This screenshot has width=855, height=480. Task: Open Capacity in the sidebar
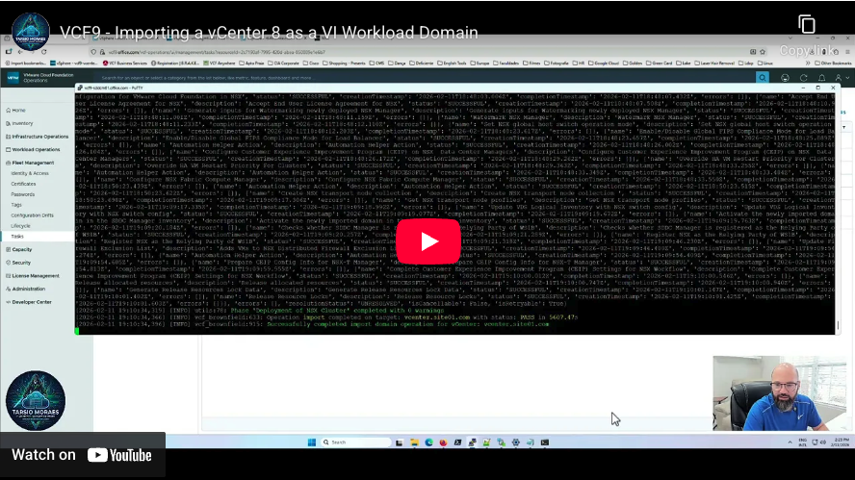coord(19,249)
